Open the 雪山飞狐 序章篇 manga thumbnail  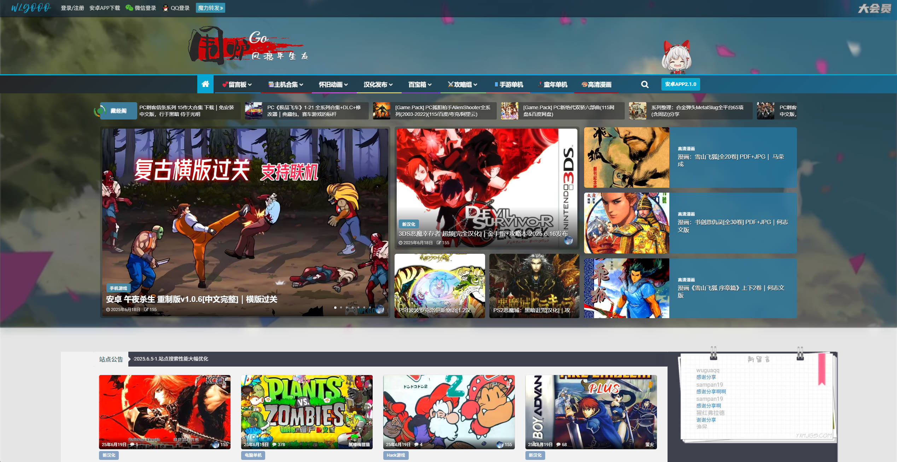pos(627,288)
